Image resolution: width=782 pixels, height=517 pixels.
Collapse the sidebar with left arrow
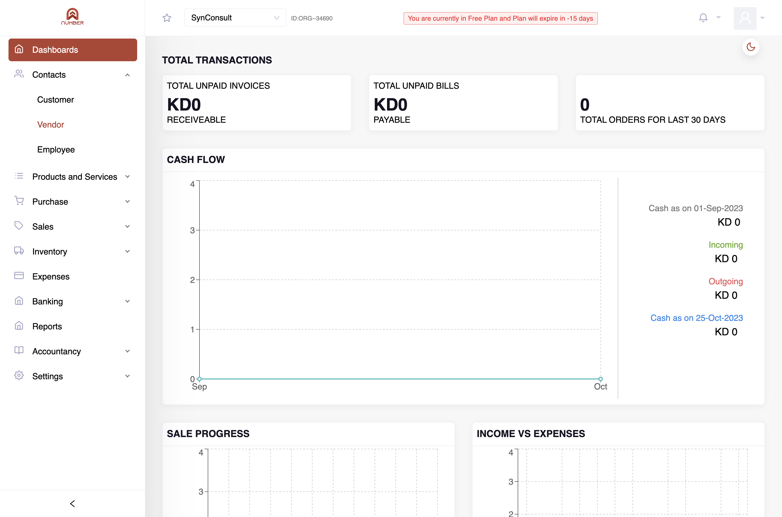coord(73,503)
